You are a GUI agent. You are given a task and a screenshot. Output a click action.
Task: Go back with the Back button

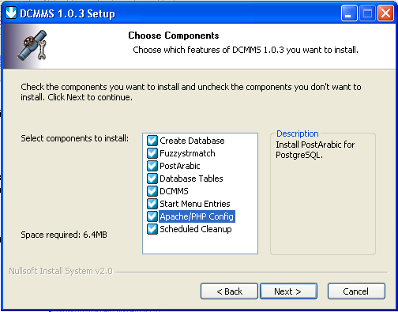coord(229,291)
